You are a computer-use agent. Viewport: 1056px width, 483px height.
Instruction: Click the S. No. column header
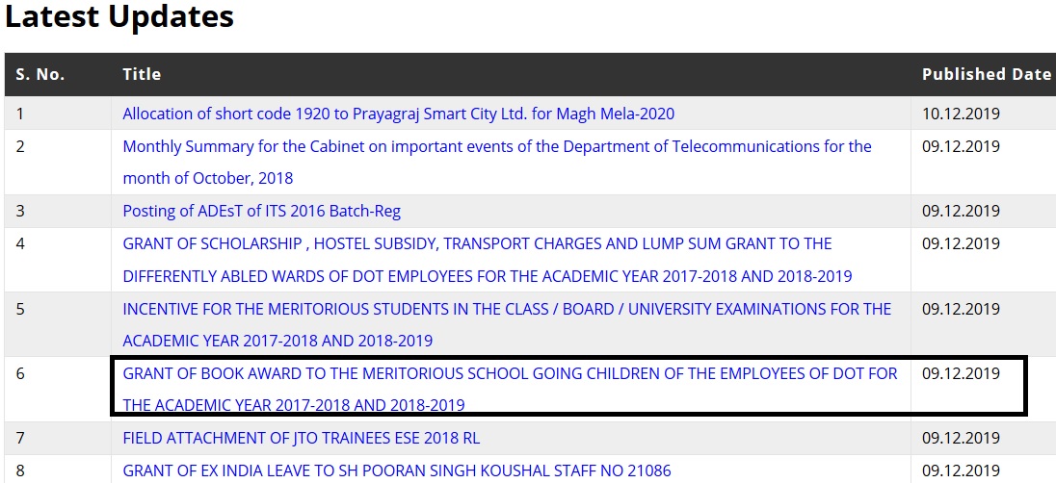tap(40, 74)
